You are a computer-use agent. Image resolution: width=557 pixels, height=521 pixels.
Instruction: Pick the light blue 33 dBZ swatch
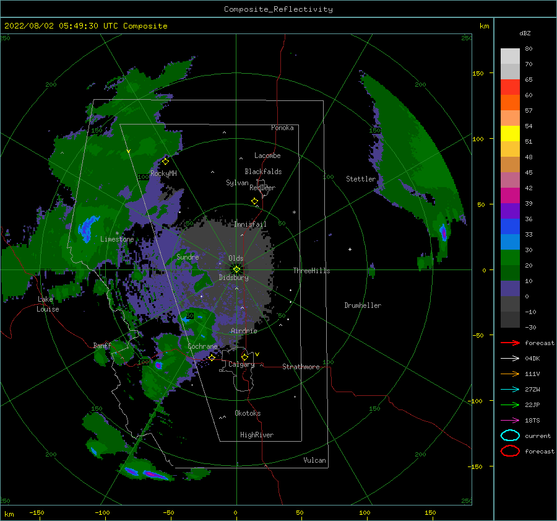510,242
